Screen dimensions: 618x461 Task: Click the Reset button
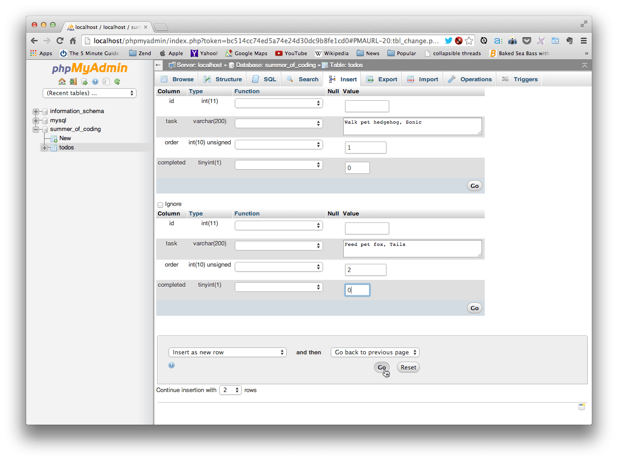click(x=408, y=367)
